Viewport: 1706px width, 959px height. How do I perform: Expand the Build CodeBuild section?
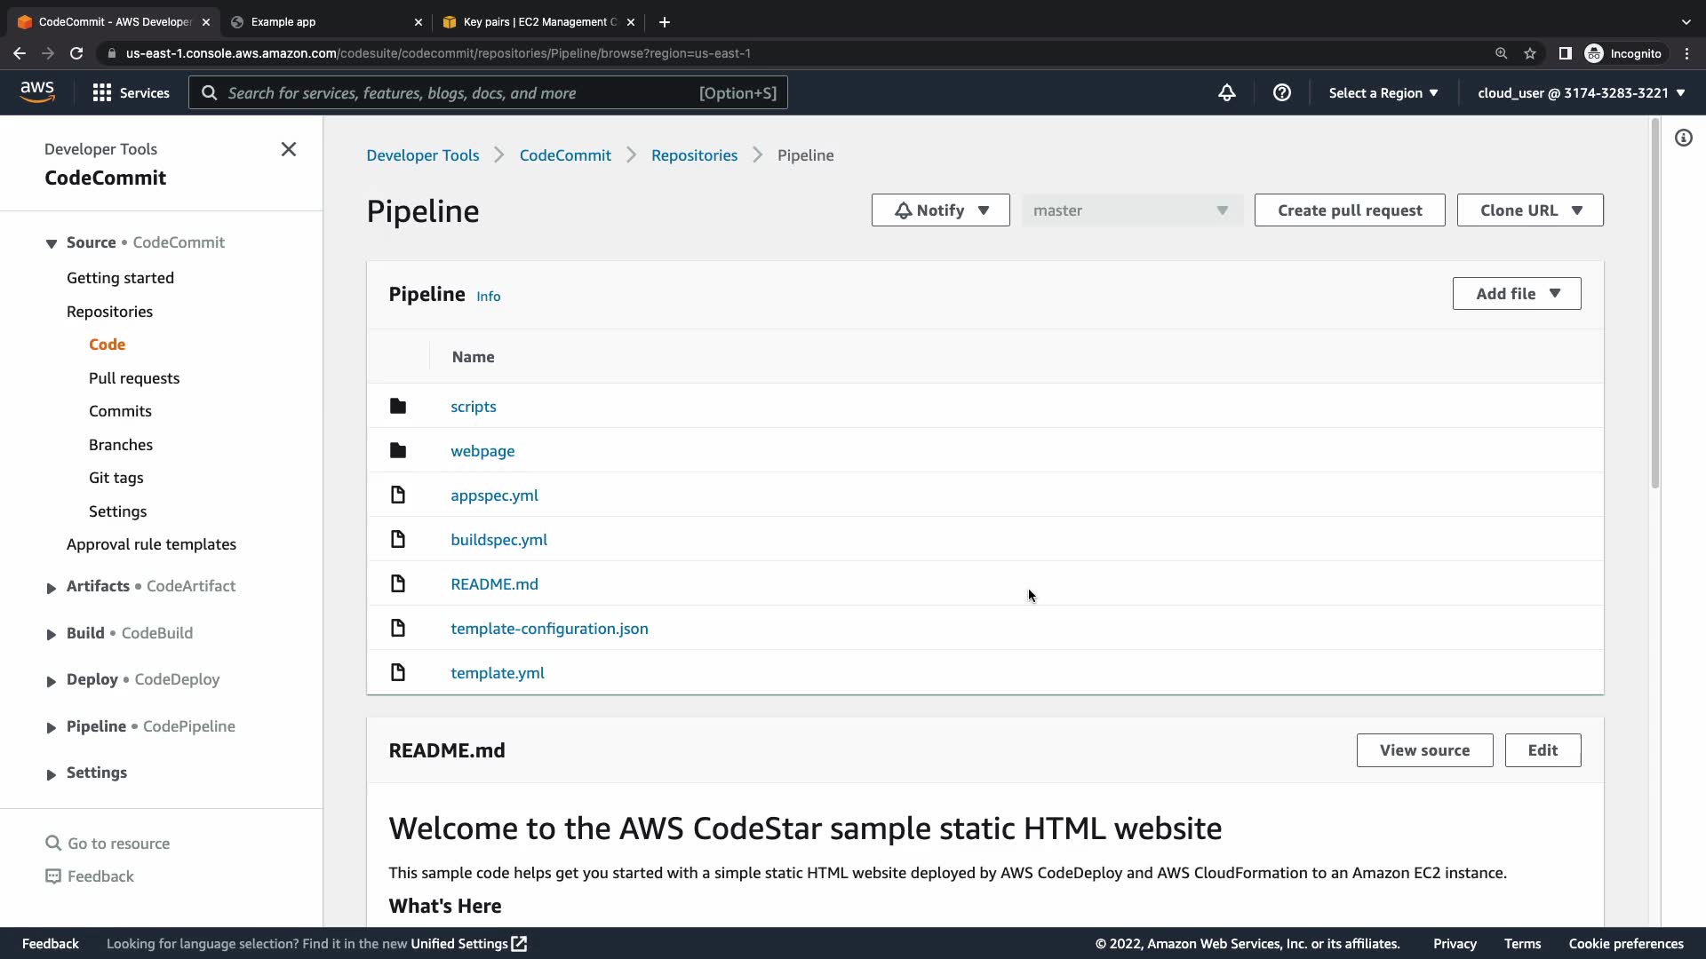click(52, 634)
